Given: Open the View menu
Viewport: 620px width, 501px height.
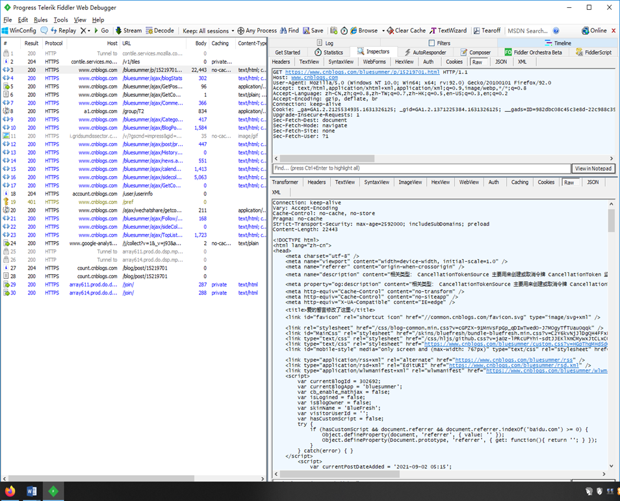Looking at the screenshot, I should pyautogui.click(x=80, y=19).
